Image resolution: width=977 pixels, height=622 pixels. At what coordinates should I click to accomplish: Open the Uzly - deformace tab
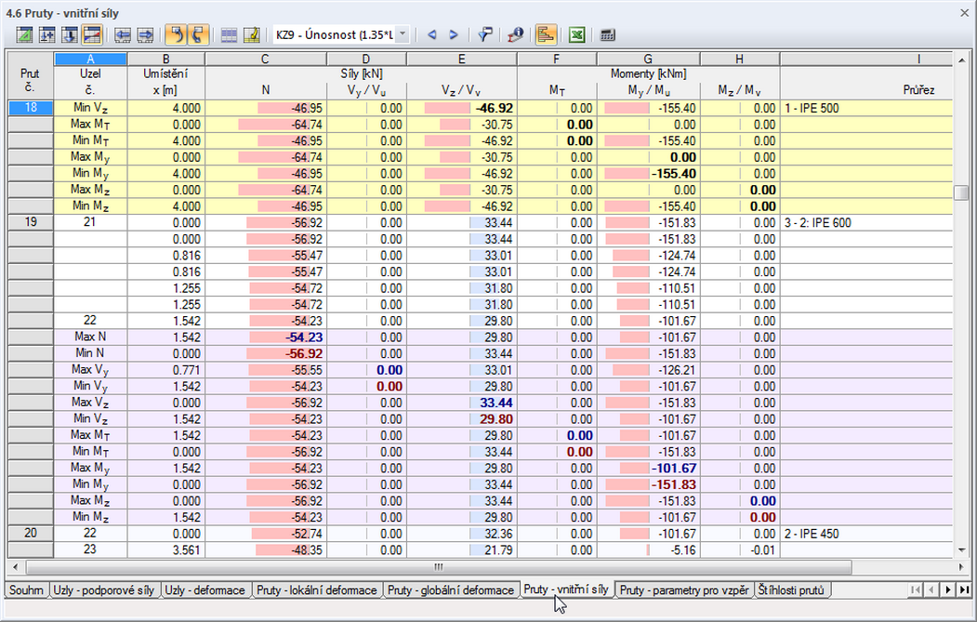pos(205,590)
